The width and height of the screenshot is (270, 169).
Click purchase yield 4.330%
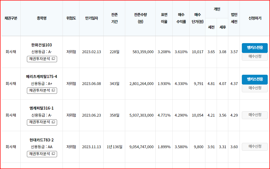coord(181,84)
